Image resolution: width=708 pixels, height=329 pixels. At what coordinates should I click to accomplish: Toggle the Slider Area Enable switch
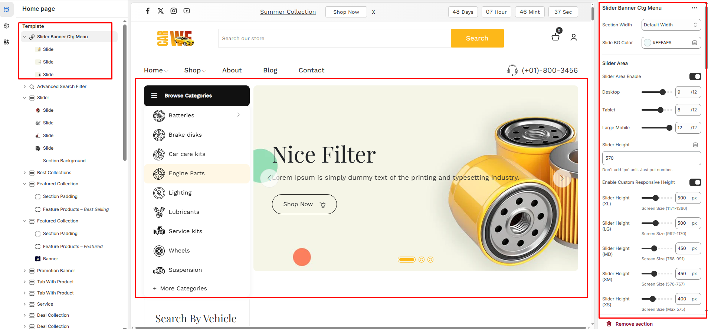pos(695,76)
